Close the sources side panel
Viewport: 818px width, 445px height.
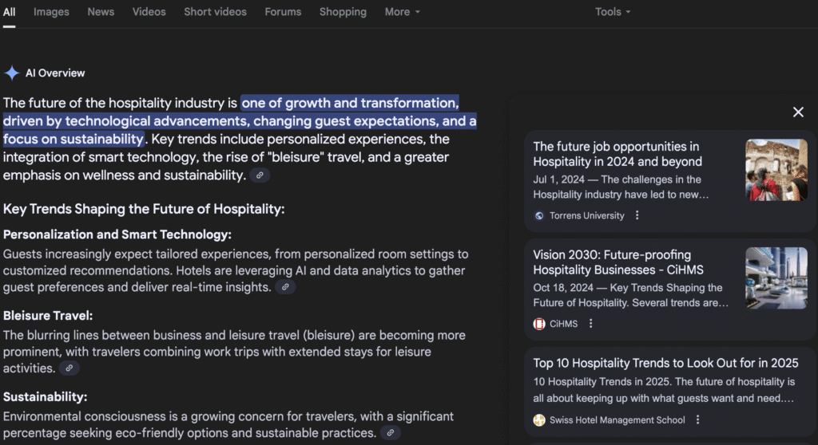[x=797, y=112]
